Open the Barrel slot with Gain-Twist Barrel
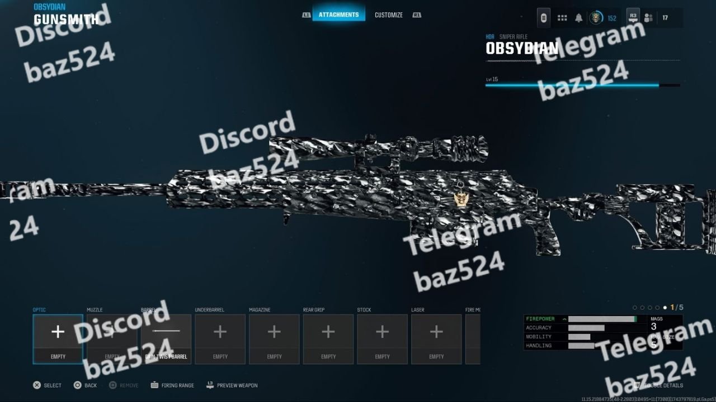 (x=166, y=339)
